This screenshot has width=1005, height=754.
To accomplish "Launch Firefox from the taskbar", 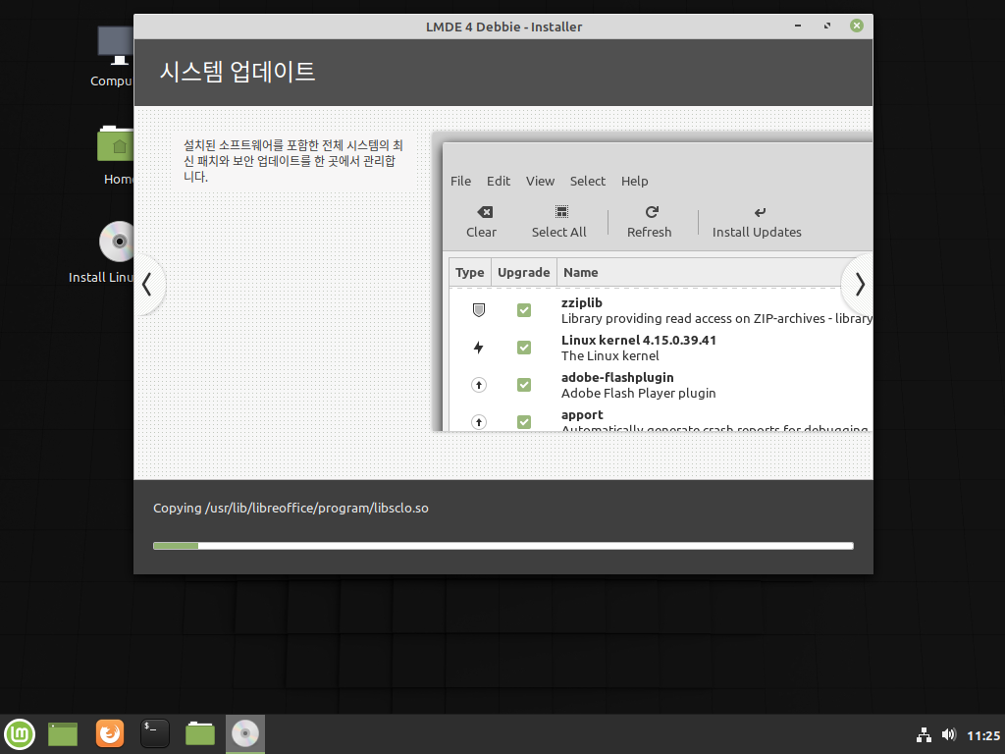I will pos(110,733).
